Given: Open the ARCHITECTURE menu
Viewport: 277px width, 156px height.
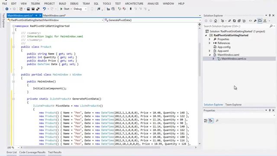Looking at the screenshot, I should point(134,3).
